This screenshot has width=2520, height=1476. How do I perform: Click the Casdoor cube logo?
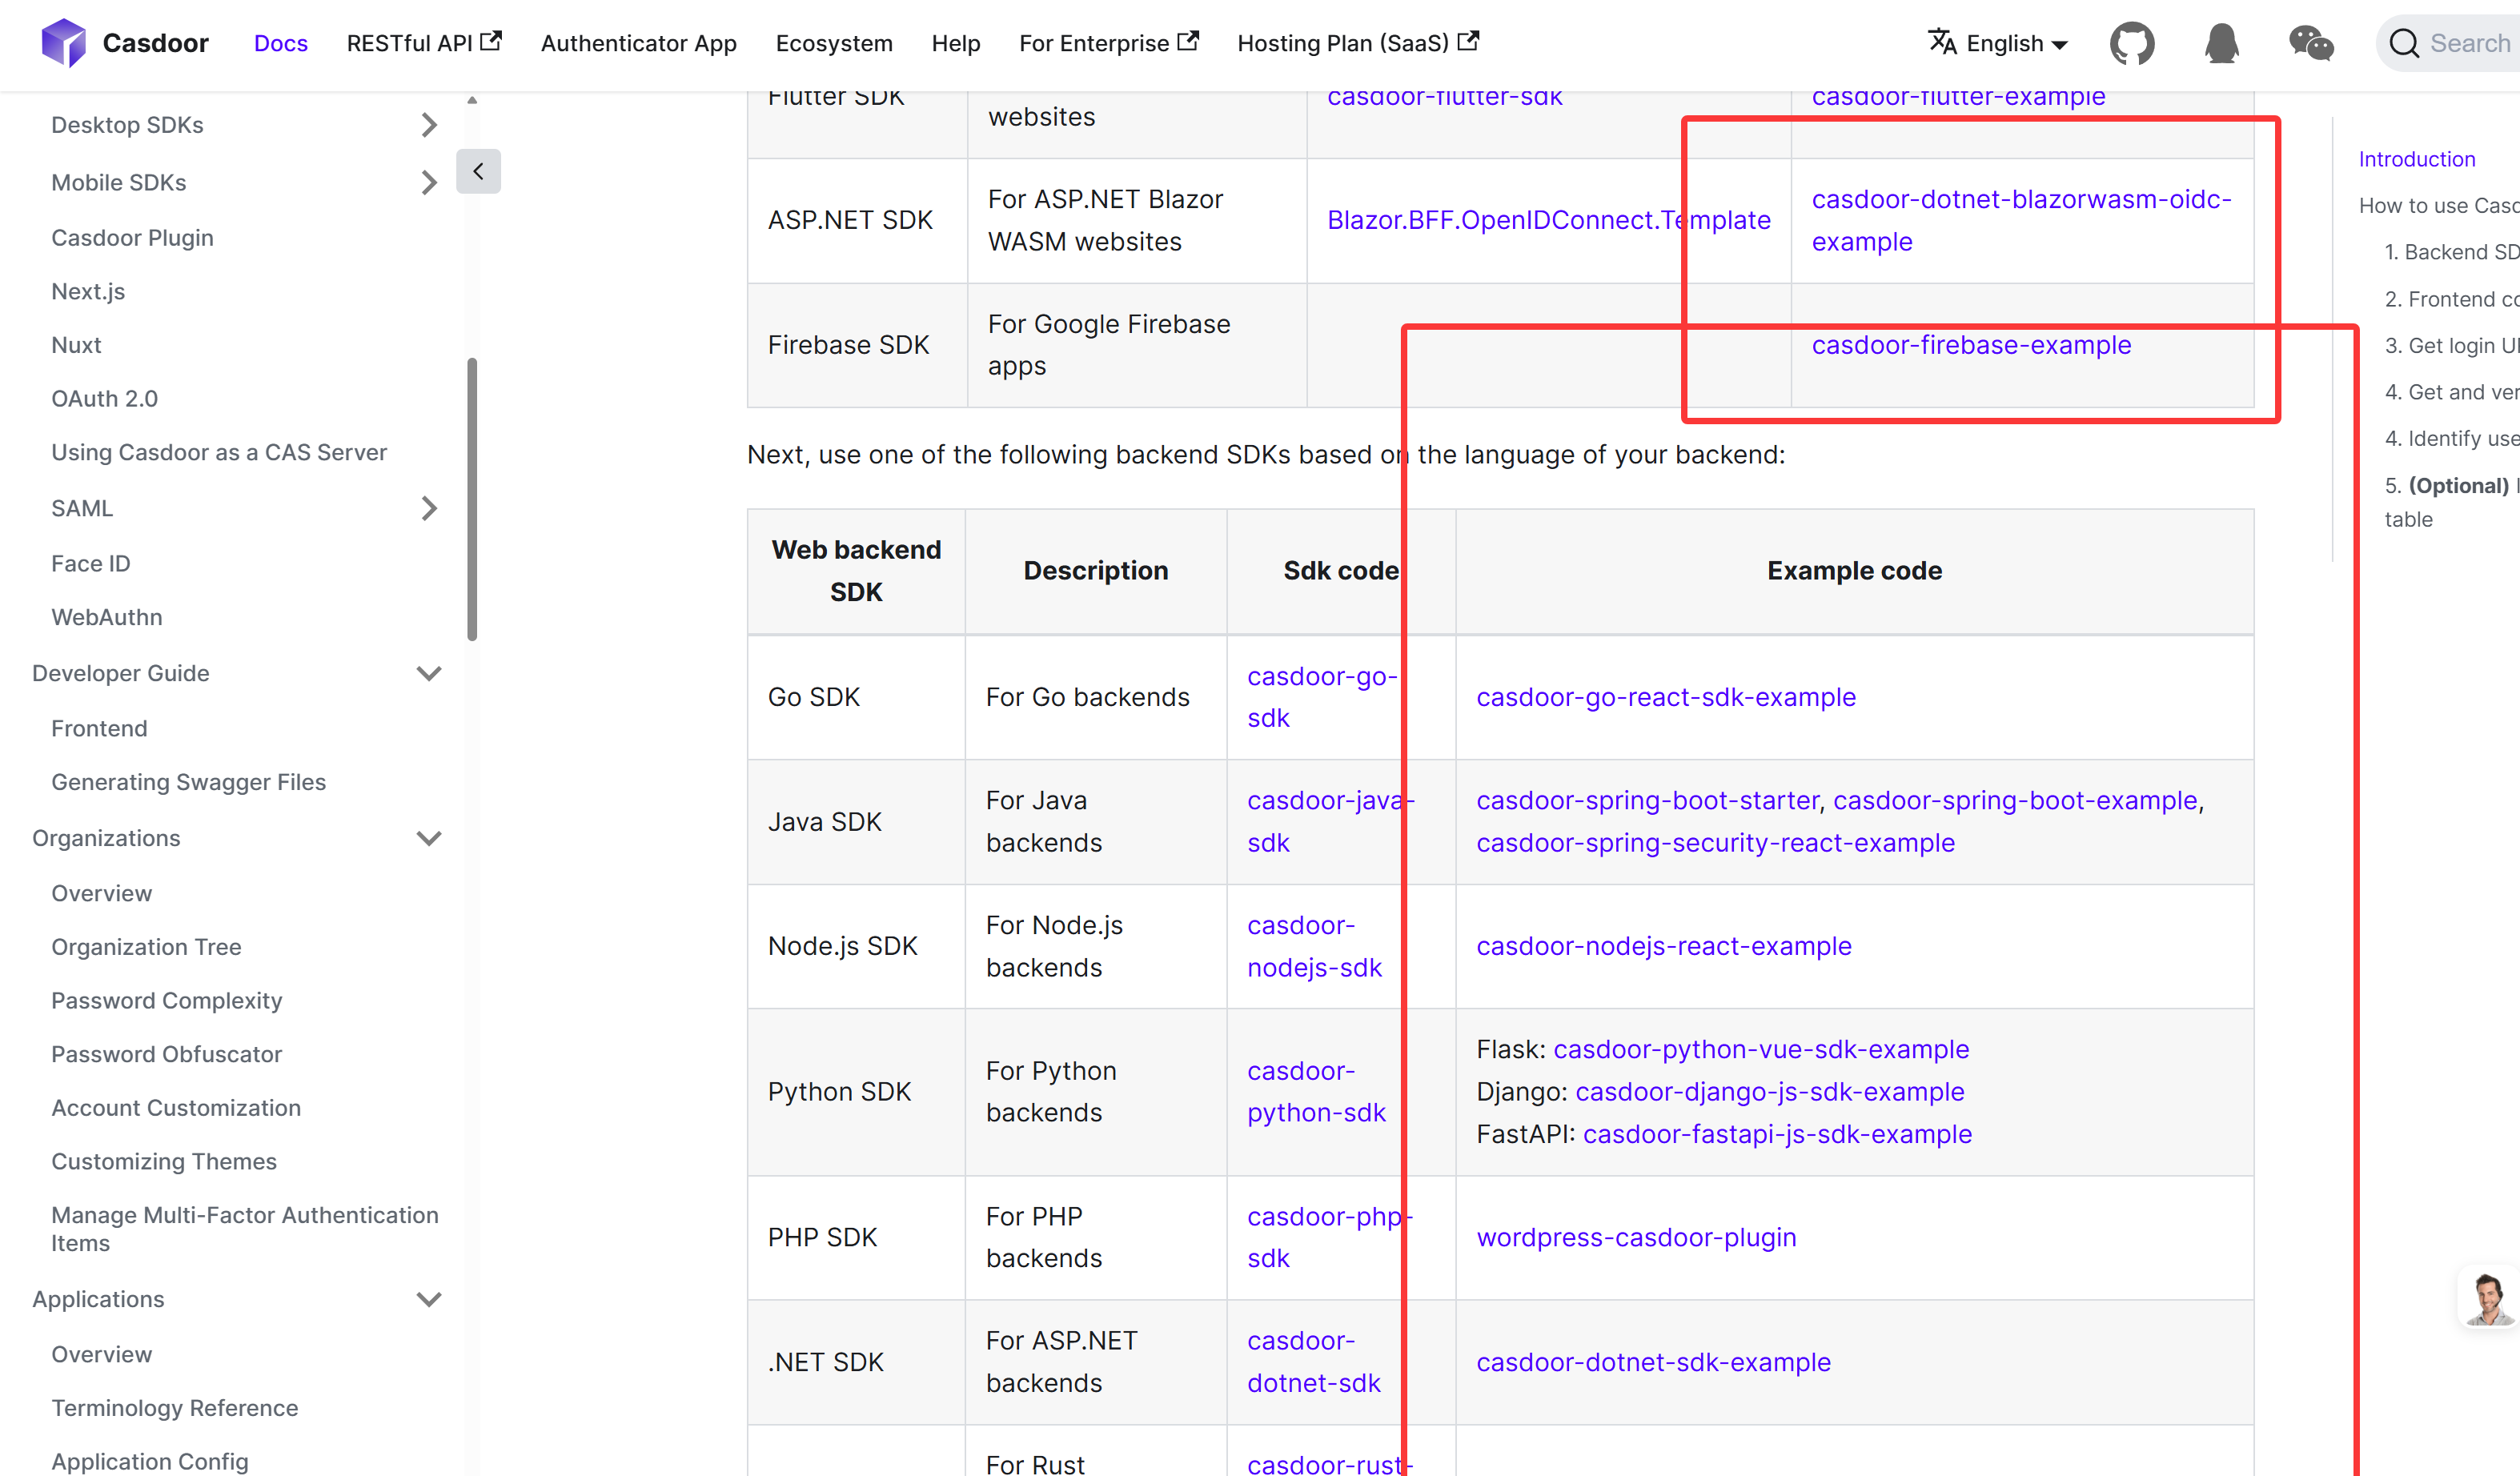pos(64,43)
